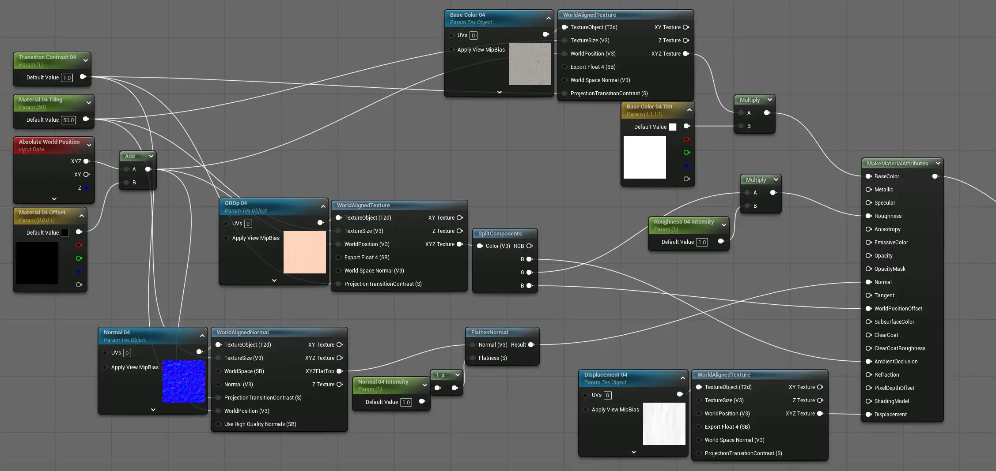The height and width of the screenshot is (471, 996).
Task: Click the XYZ pin on Absolute World Position
Action: [87, 161]
